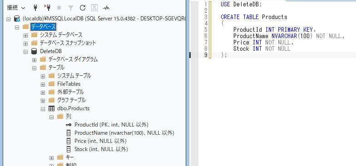This screenshot has width=356, height=166.
Task: Expand the システム テーブル folder
Action: (x=43, y=76)
